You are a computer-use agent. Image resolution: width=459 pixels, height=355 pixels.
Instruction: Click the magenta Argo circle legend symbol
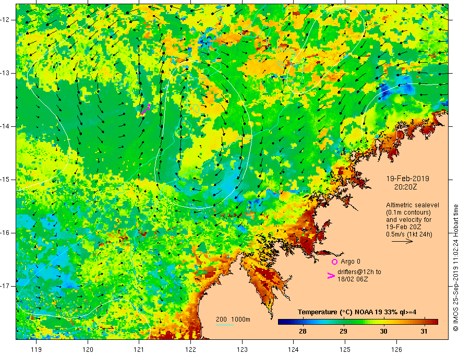[x=334, y=262]
